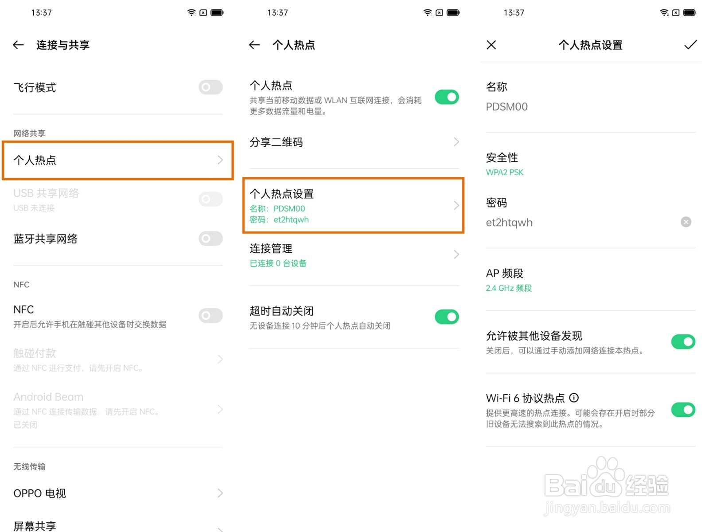The height and width of the screenshot is (532, 709).
Task: Toggle Wi-Fi 6 协议热点 switch
Action: click(683, 410)
